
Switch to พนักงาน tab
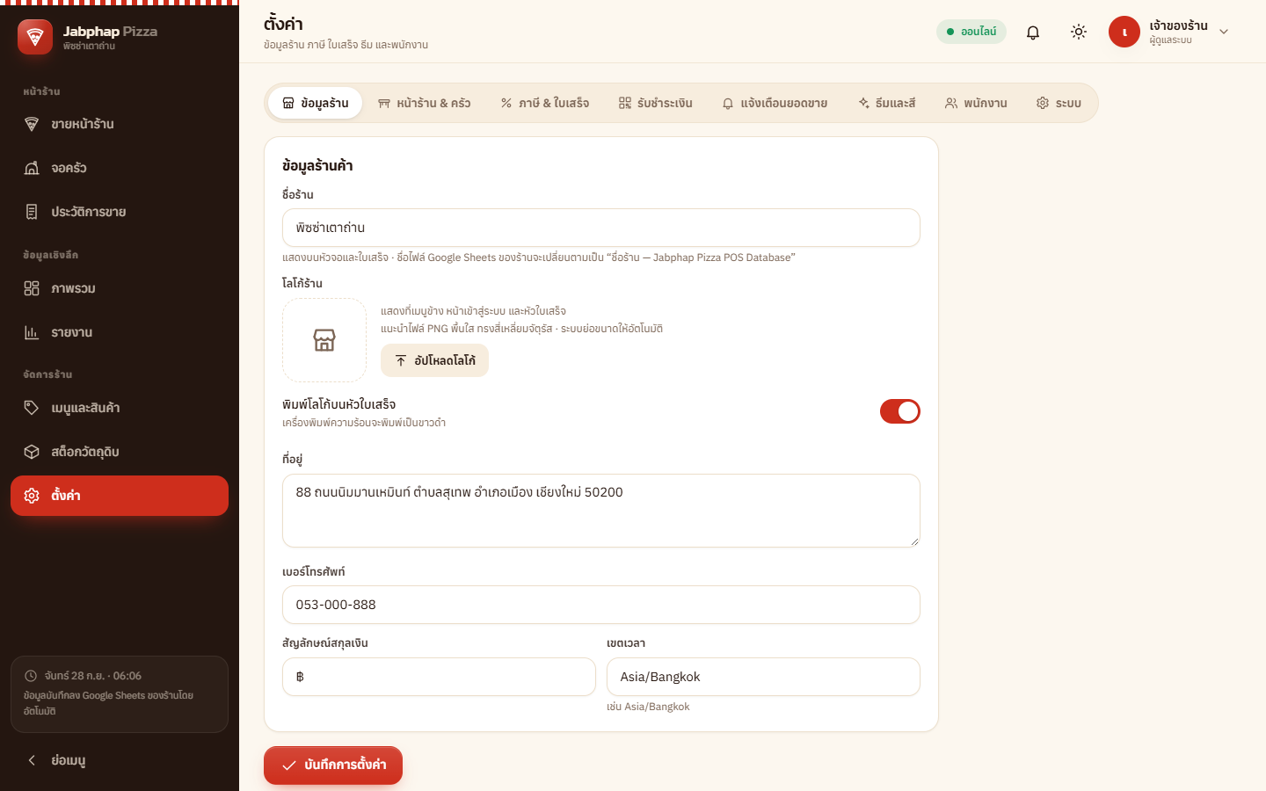(976, 103)
